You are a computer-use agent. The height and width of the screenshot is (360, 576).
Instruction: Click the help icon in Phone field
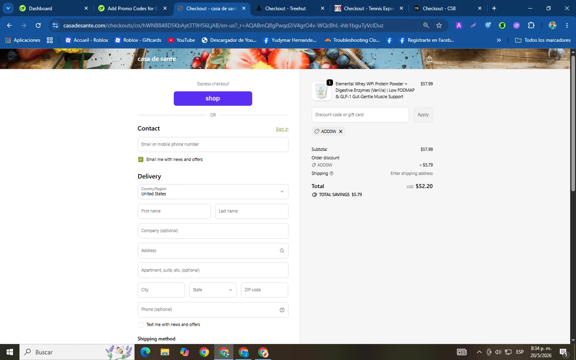(x=282, y=310)
